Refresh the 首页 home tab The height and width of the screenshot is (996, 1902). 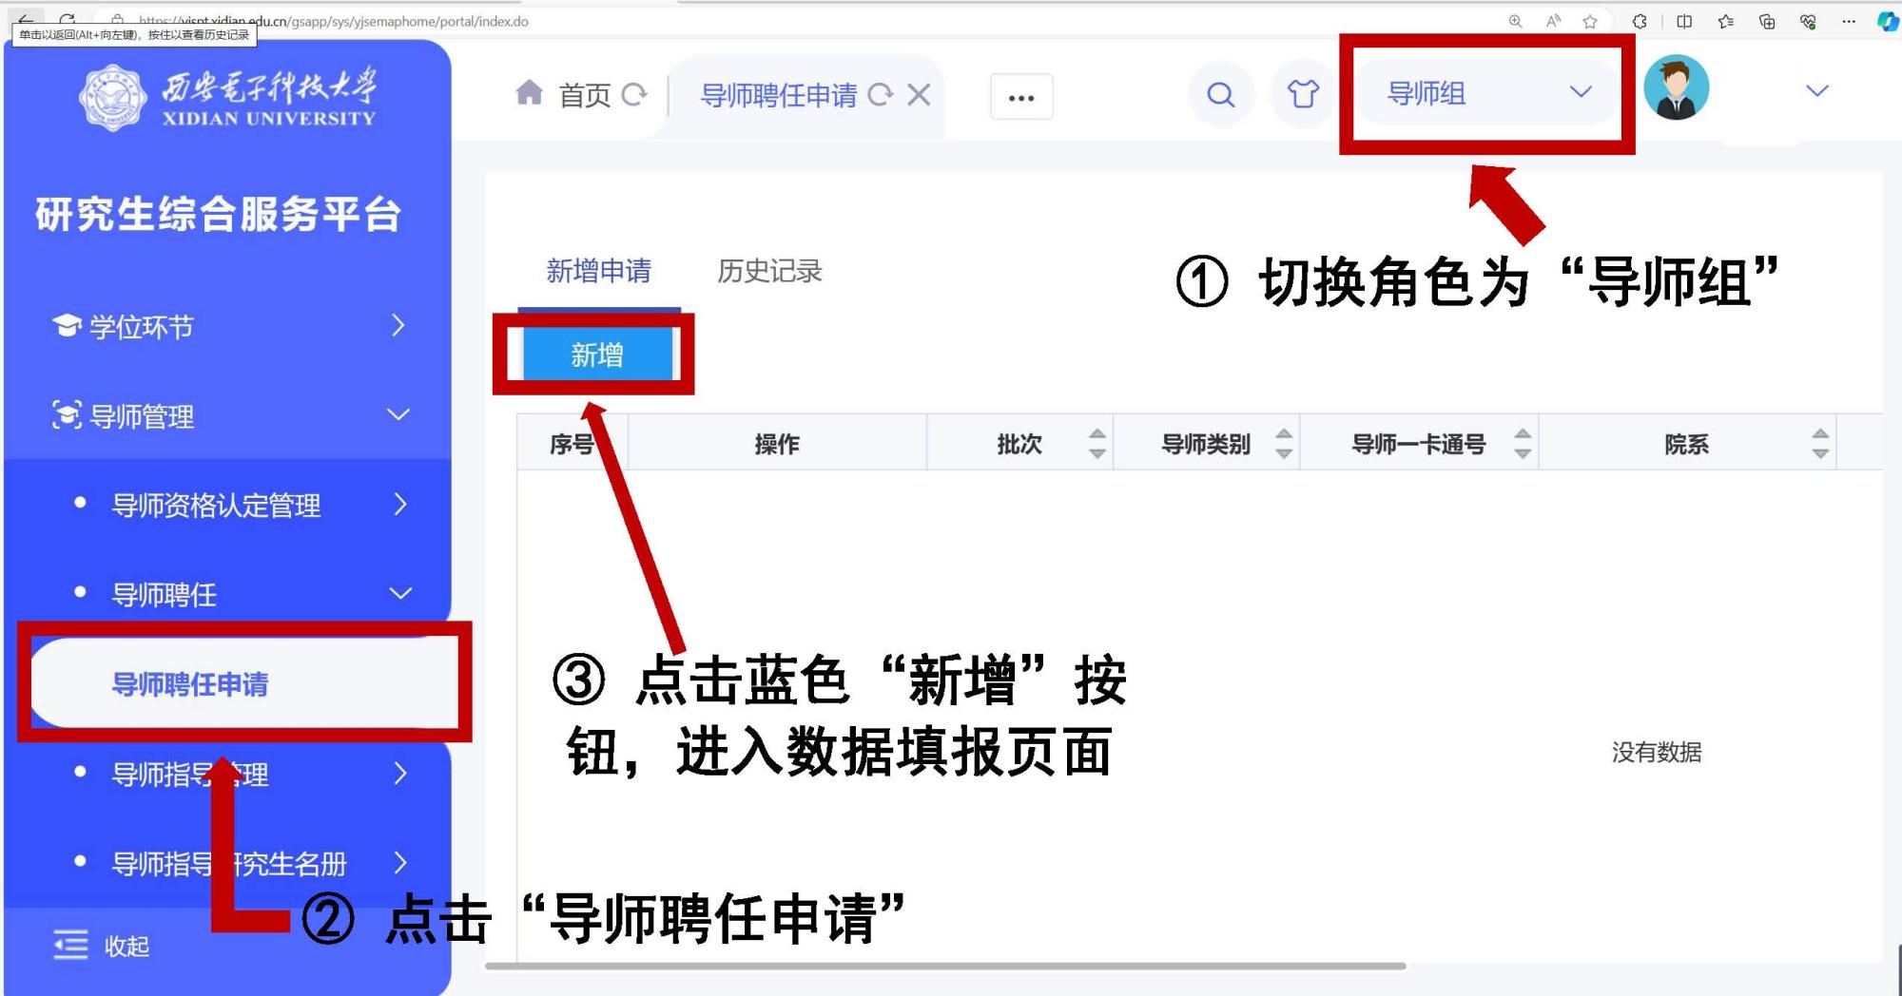coord(634,94)
